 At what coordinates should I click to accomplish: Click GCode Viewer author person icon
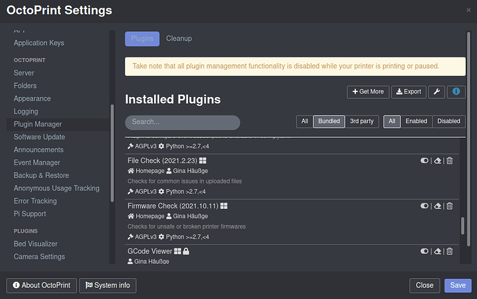point(130,262)
